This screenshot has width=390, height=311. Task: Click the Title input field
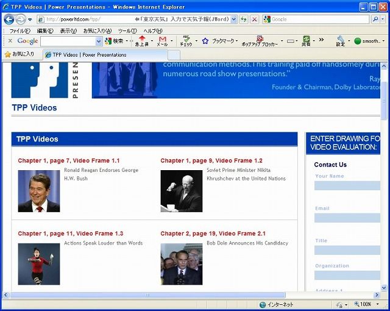347,250
